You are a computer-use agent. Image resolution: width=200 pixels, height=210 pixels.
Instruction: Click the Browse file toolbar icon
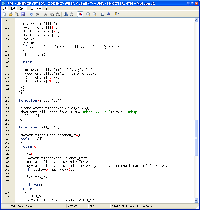pyautogui.click(x=17, y=14)
